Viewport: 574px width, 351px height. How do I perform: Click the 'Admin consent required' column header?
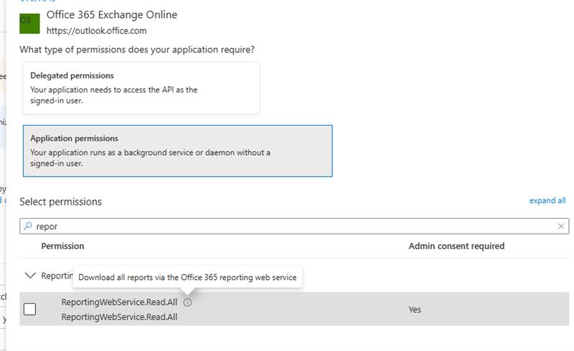pyautogui.click(x=456, y=246)
